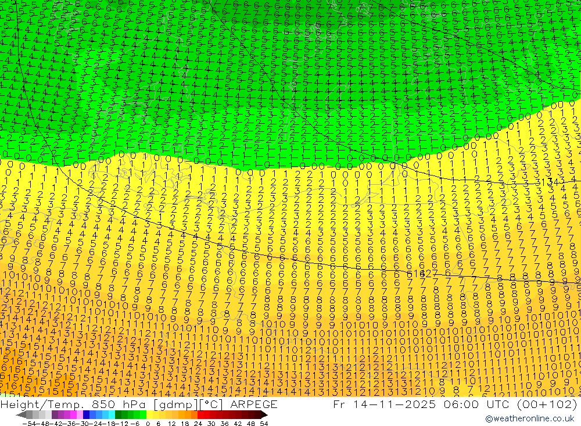Screen dimensions: 581x426
Task: Click the Height/Temp. 850 hPa ARPEGE title
Action: pos(139,404)
